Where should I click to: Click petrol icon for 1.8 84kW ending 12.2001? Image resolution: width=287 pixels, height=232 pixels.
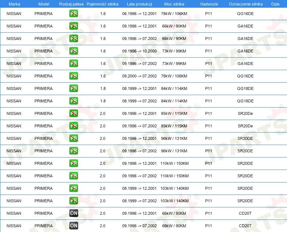[73, 88]
